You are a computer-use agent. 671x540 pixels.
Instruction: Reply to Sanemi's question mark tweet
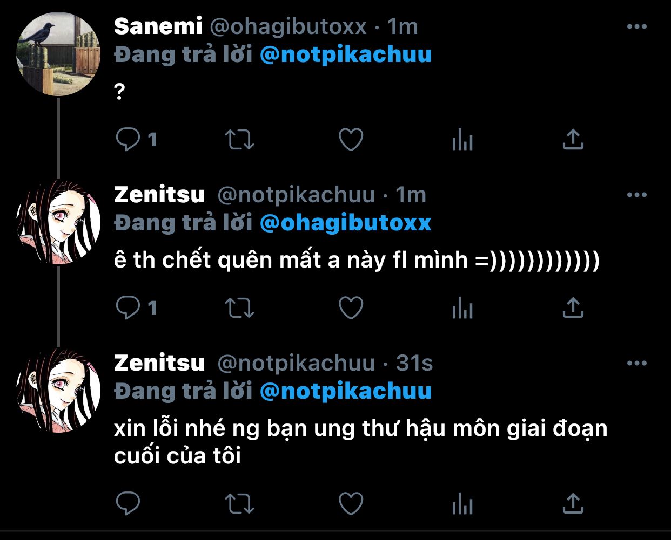[128, 140]
